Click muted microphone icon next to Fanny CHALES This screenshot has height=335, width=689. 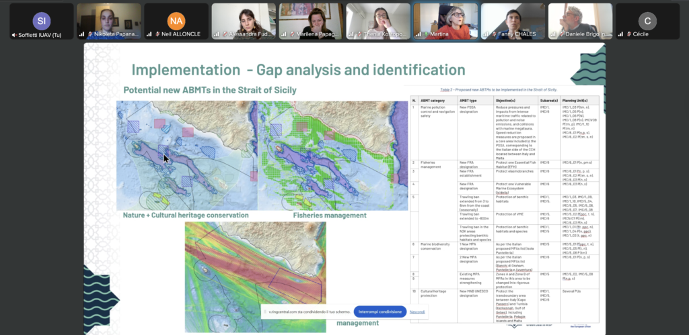495,34
